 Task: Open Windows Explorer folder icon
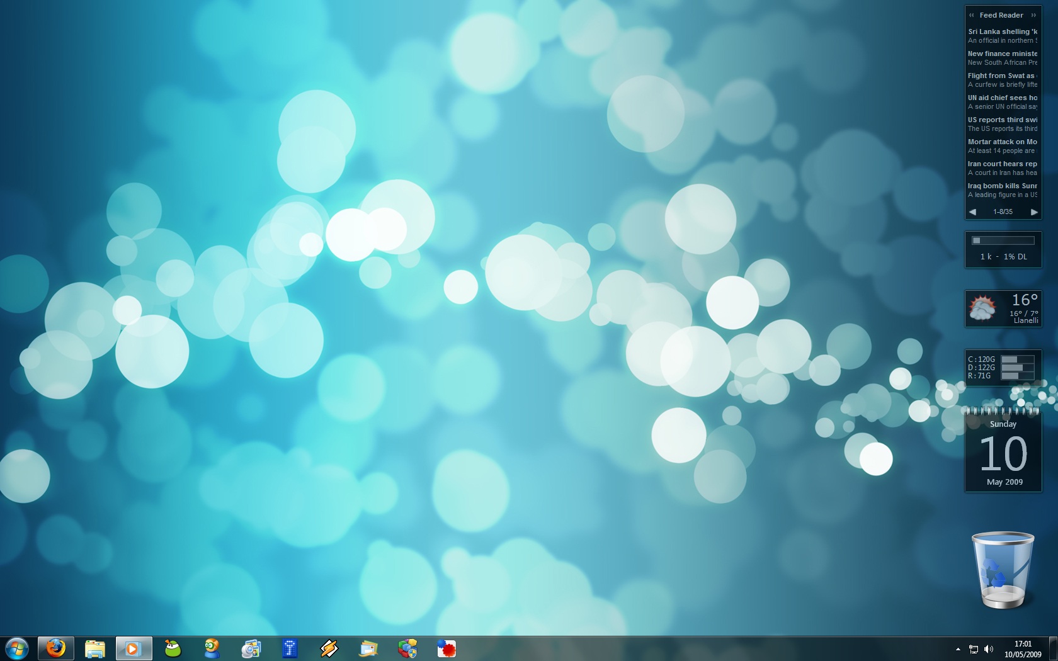[x=94, y=648]
